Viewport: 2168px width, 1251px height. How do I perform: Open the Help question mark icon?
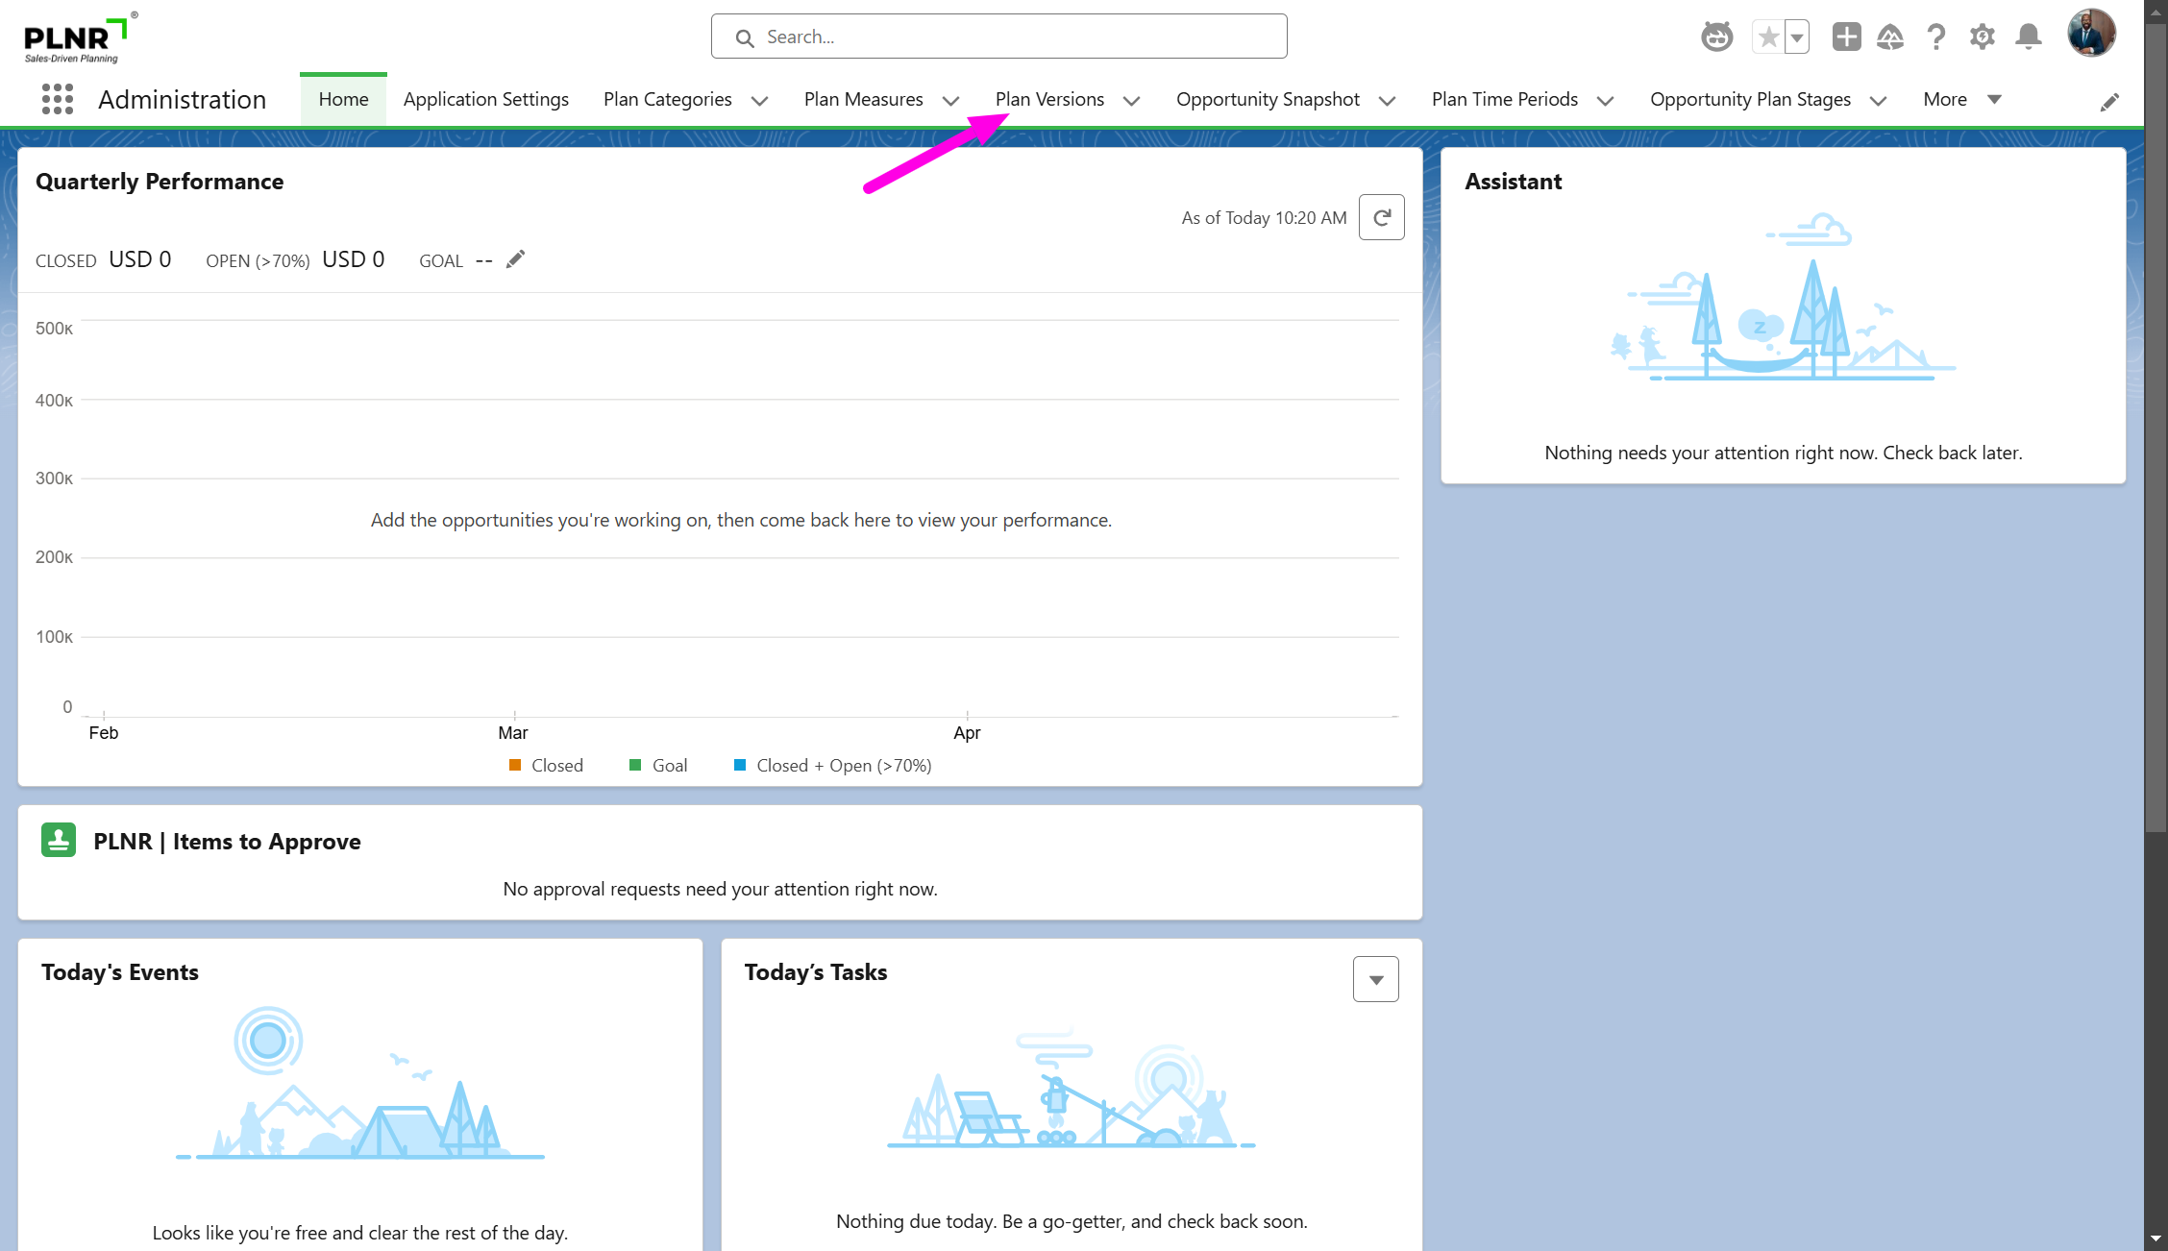pyautogui.click(x=1936, y=37)
